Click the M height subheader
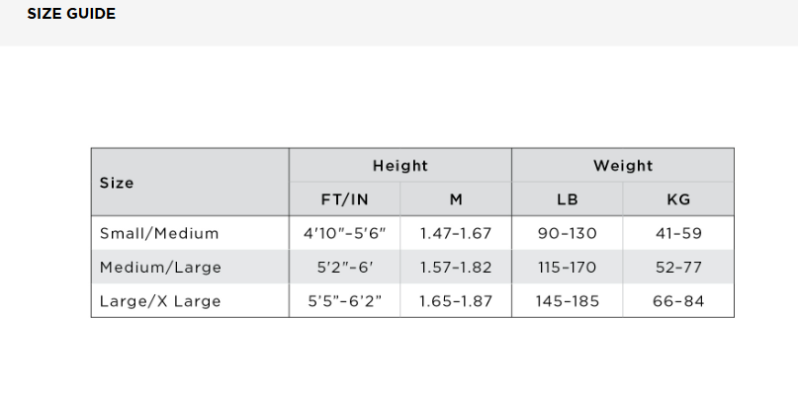 [455, 199]
